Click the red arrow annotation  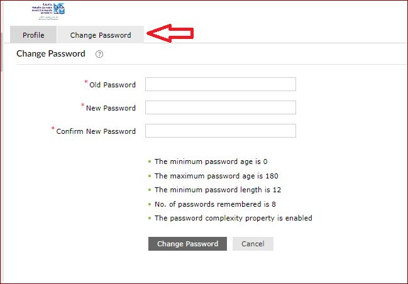pos(170,33)
